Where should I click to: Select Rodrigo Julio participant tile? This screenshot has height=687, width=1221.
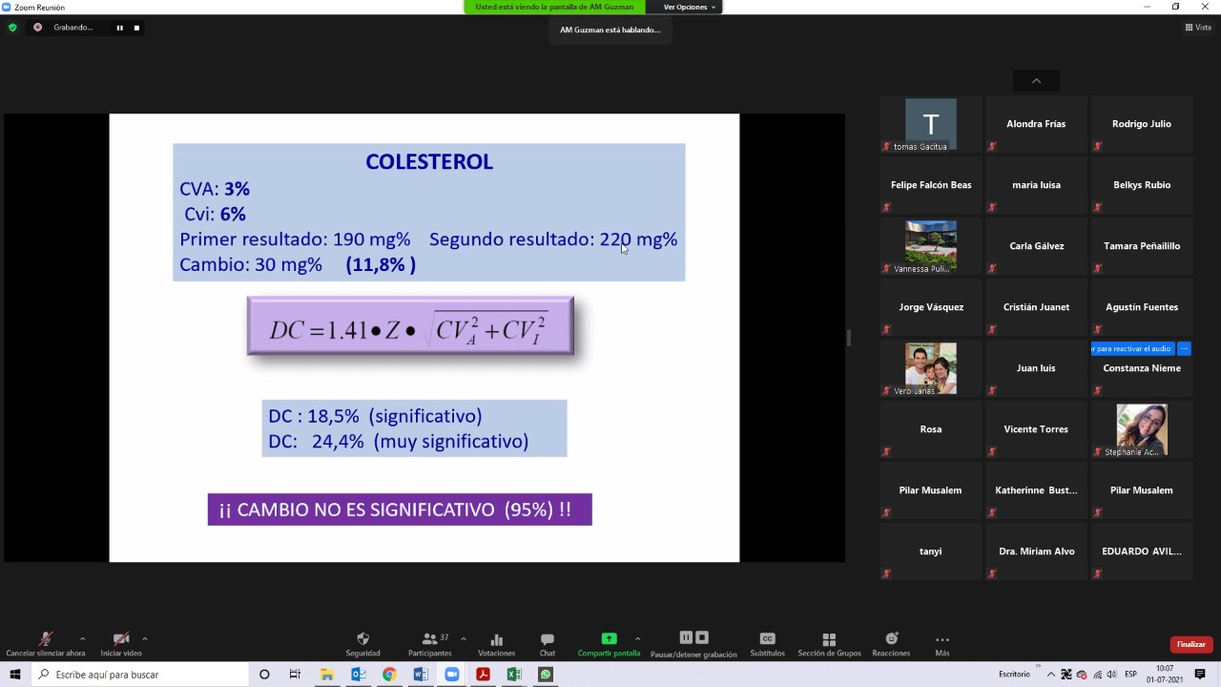point(1142,124)
